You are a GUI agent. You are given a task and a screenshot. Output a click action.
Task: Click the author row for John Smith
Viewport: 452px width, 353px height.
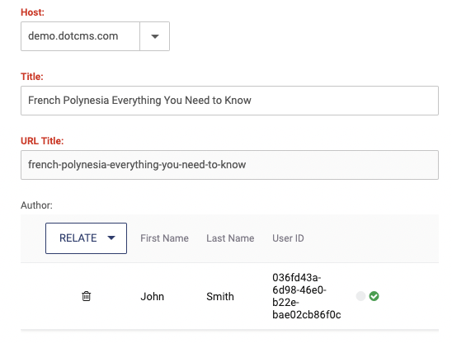point(230,296)
